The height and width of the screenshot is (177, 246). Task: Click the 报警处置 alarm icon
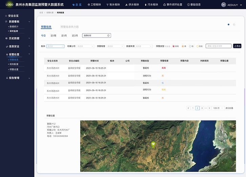click(7, 54)
